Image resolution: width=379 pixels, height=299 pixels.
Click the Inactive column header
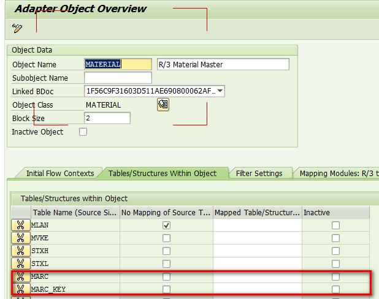click(x=335, y=213)
